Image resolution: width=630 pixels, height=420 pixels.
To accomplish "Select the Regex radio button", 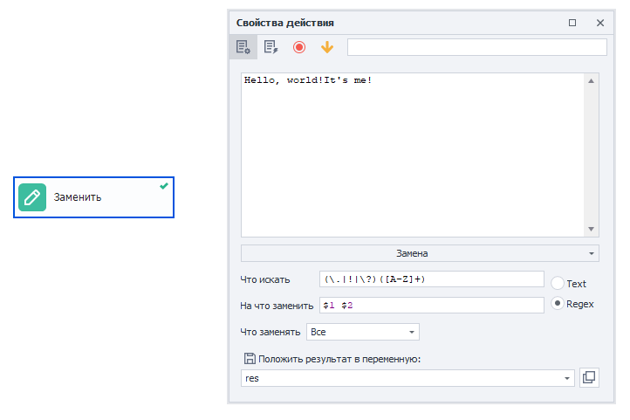I will pyautogui.click(x=558, y=304).
